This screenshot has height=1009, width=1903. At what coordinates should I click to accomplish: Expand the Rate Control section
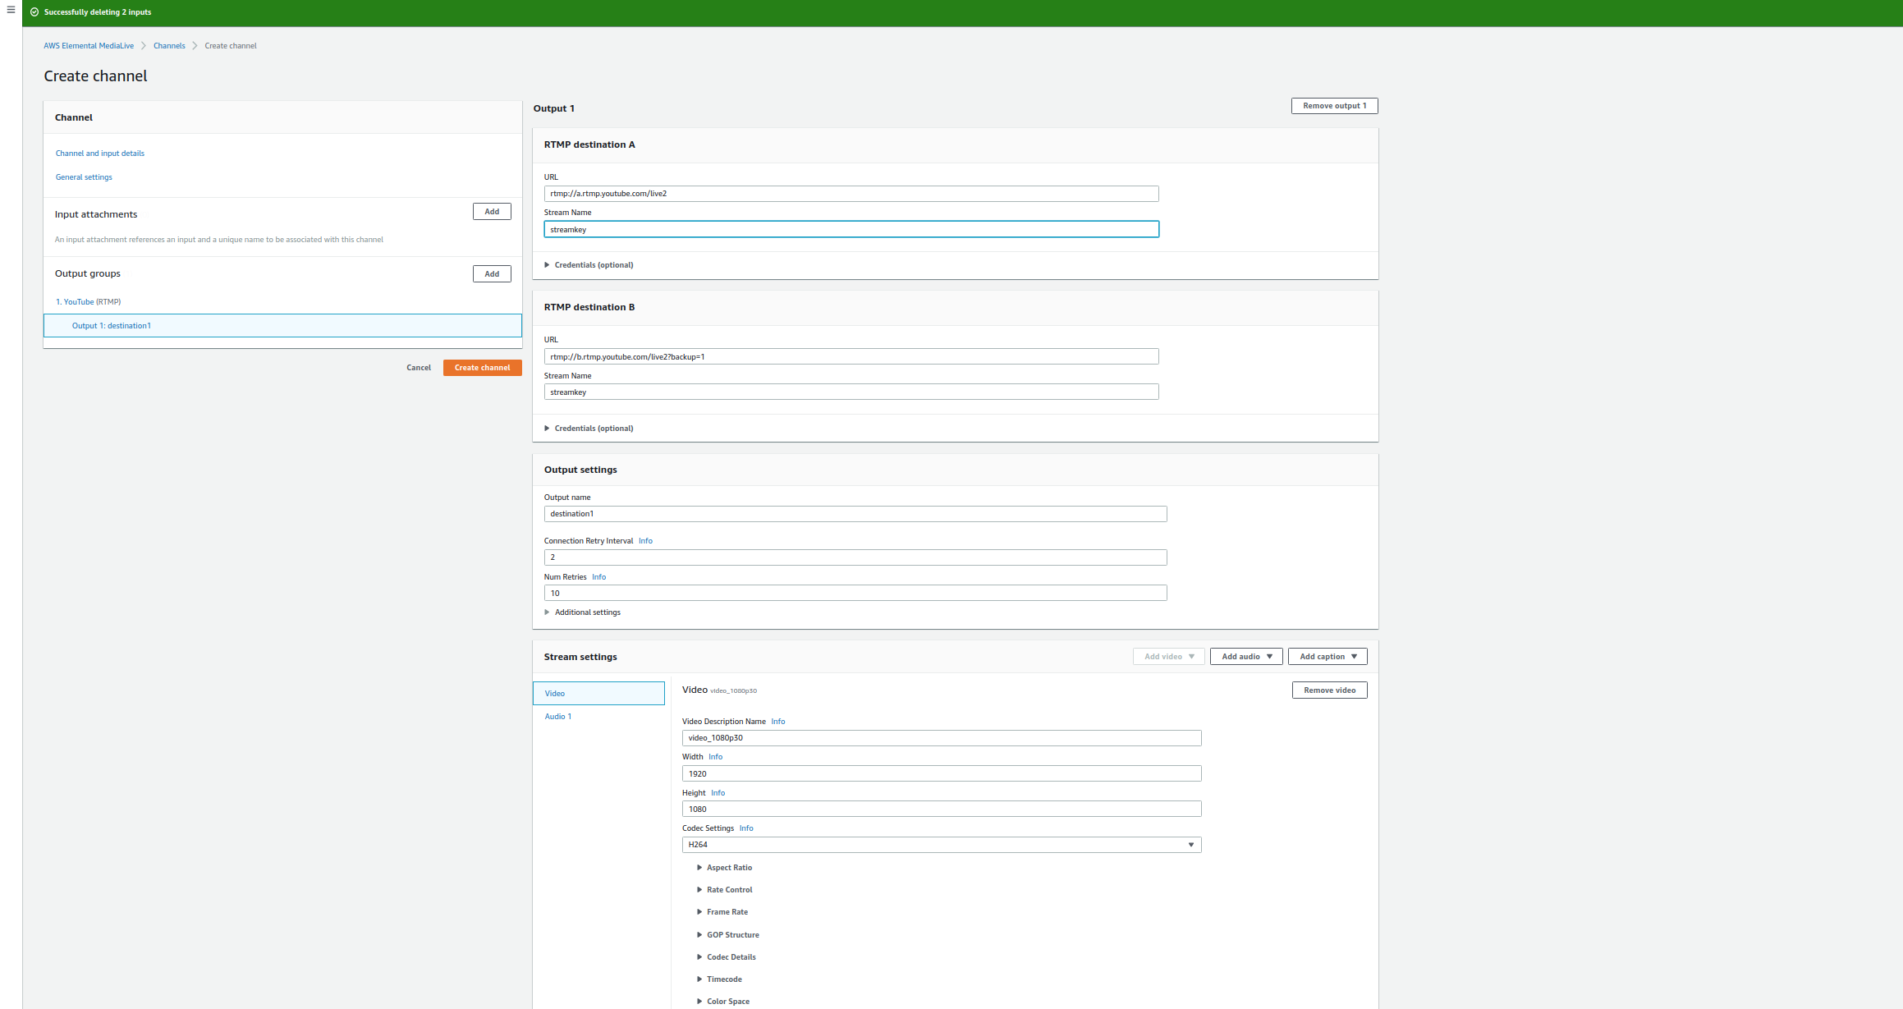(724, 890)
